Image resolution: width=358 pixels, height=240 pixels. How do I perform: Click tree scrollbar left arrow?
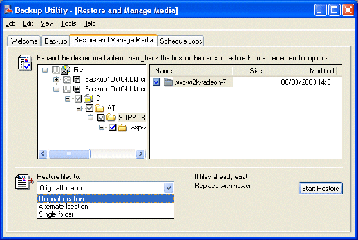[x=42, y=154]
